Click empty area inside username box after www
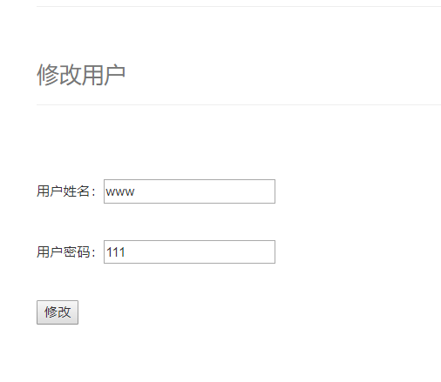This screenshot has height=382, width=441. [203, 191]
